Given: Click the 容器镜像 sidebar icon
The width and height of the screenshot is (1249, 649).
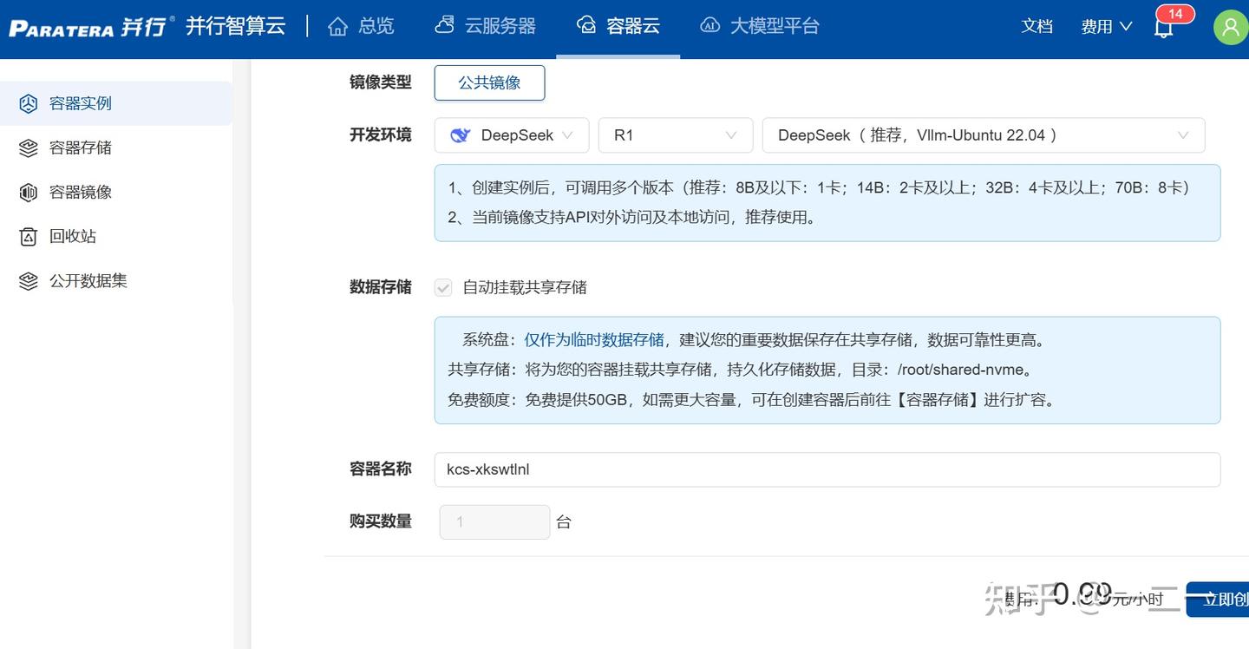Looking at the screenshot, I should click(29, 192).
